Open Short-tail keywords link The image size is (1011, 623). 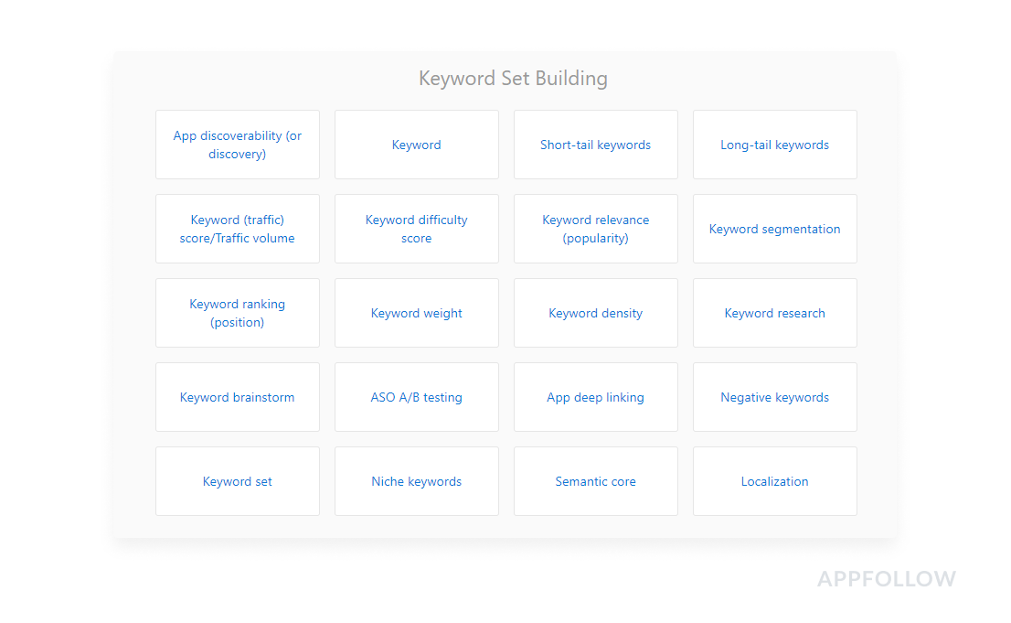pyautogui.click(x=596, y=145)
